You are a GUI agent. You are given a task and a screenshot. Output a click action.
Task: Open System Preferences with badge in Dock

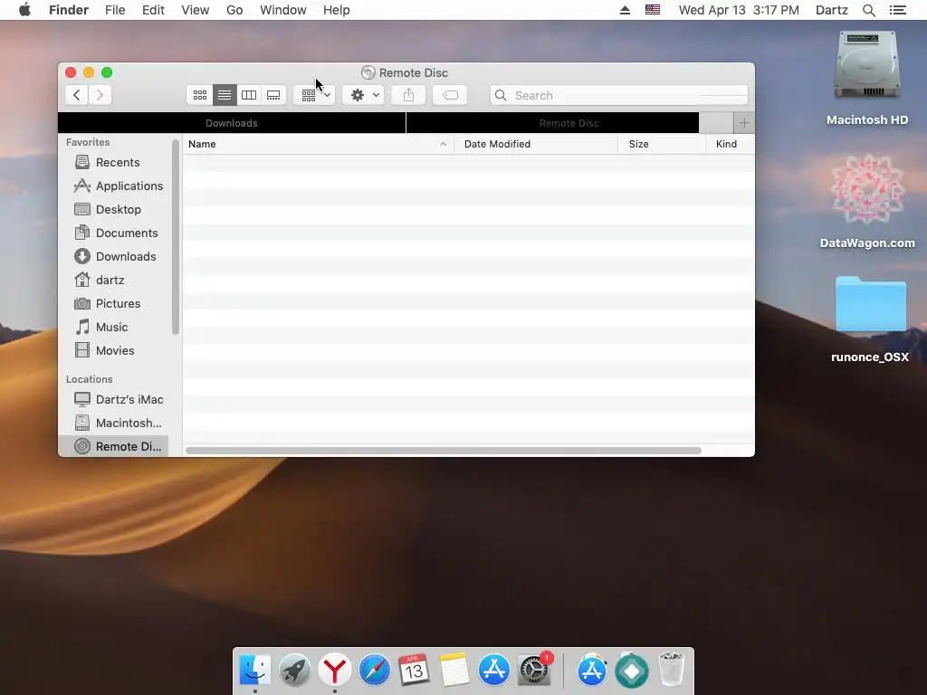534,671
